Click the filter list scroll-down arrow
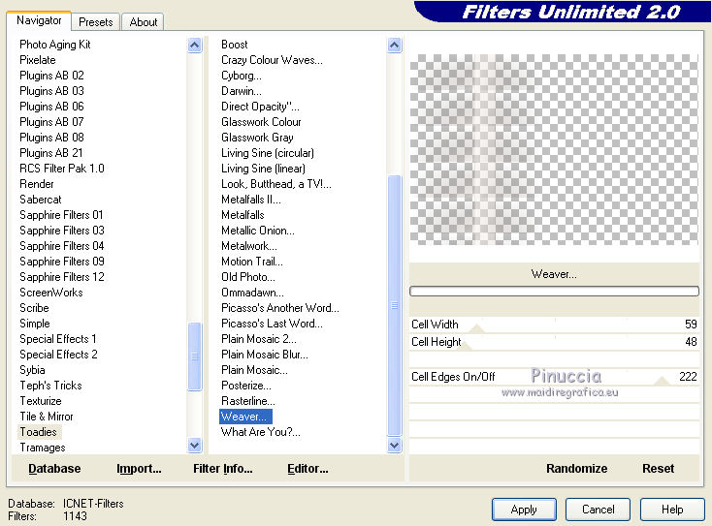The height and width of the screenshot is (526, 712). [x=394, y=446]
